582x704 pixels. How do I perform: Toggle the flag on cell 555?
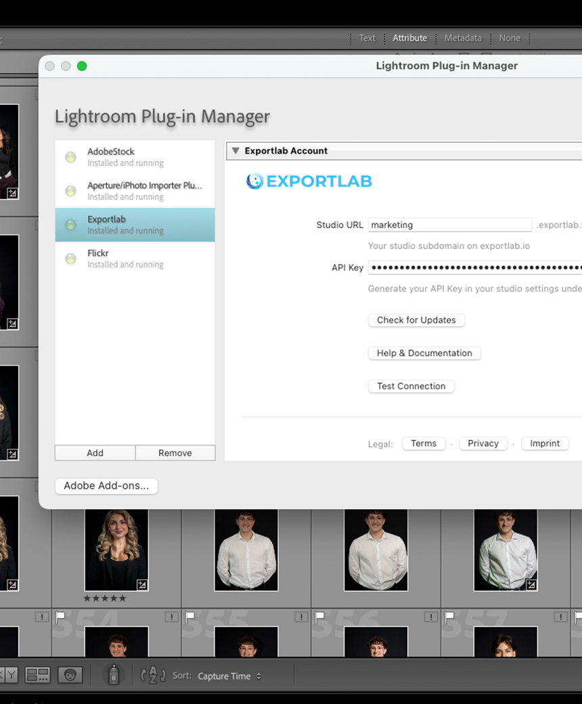[x=190, y=617]
